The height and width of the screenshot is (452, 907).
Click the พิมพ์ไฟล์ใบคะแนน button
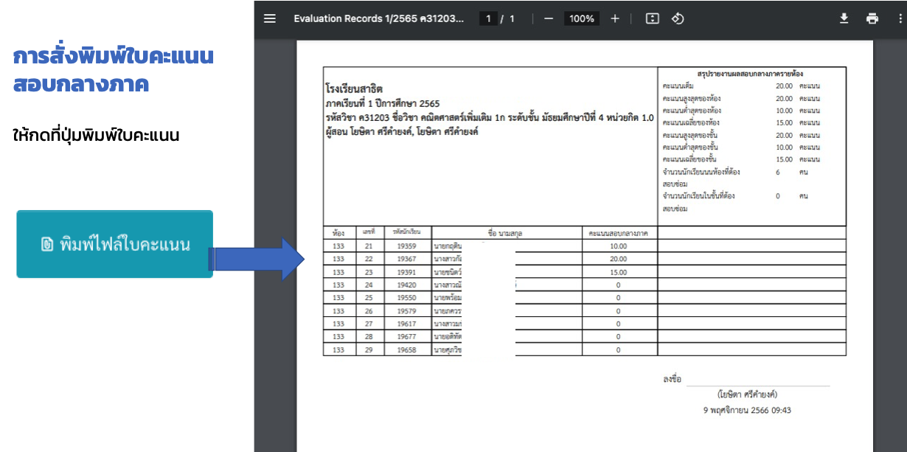115,244
